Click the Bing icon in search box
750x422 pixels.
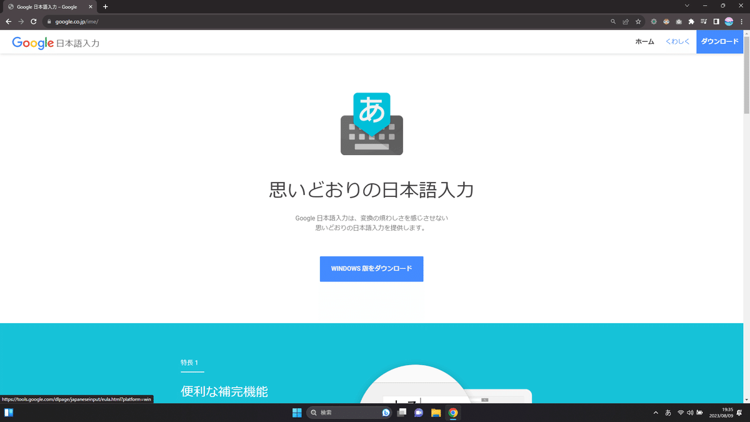coord(386,413)
